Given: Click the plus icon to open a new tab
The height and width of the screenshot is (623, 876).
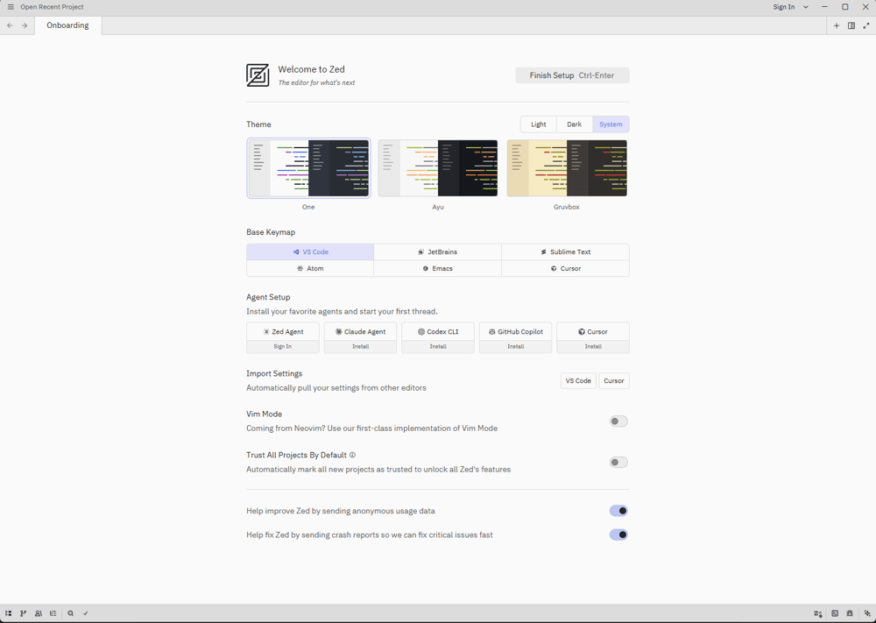Looking at the screenshot, I should (x=837, y=25).
